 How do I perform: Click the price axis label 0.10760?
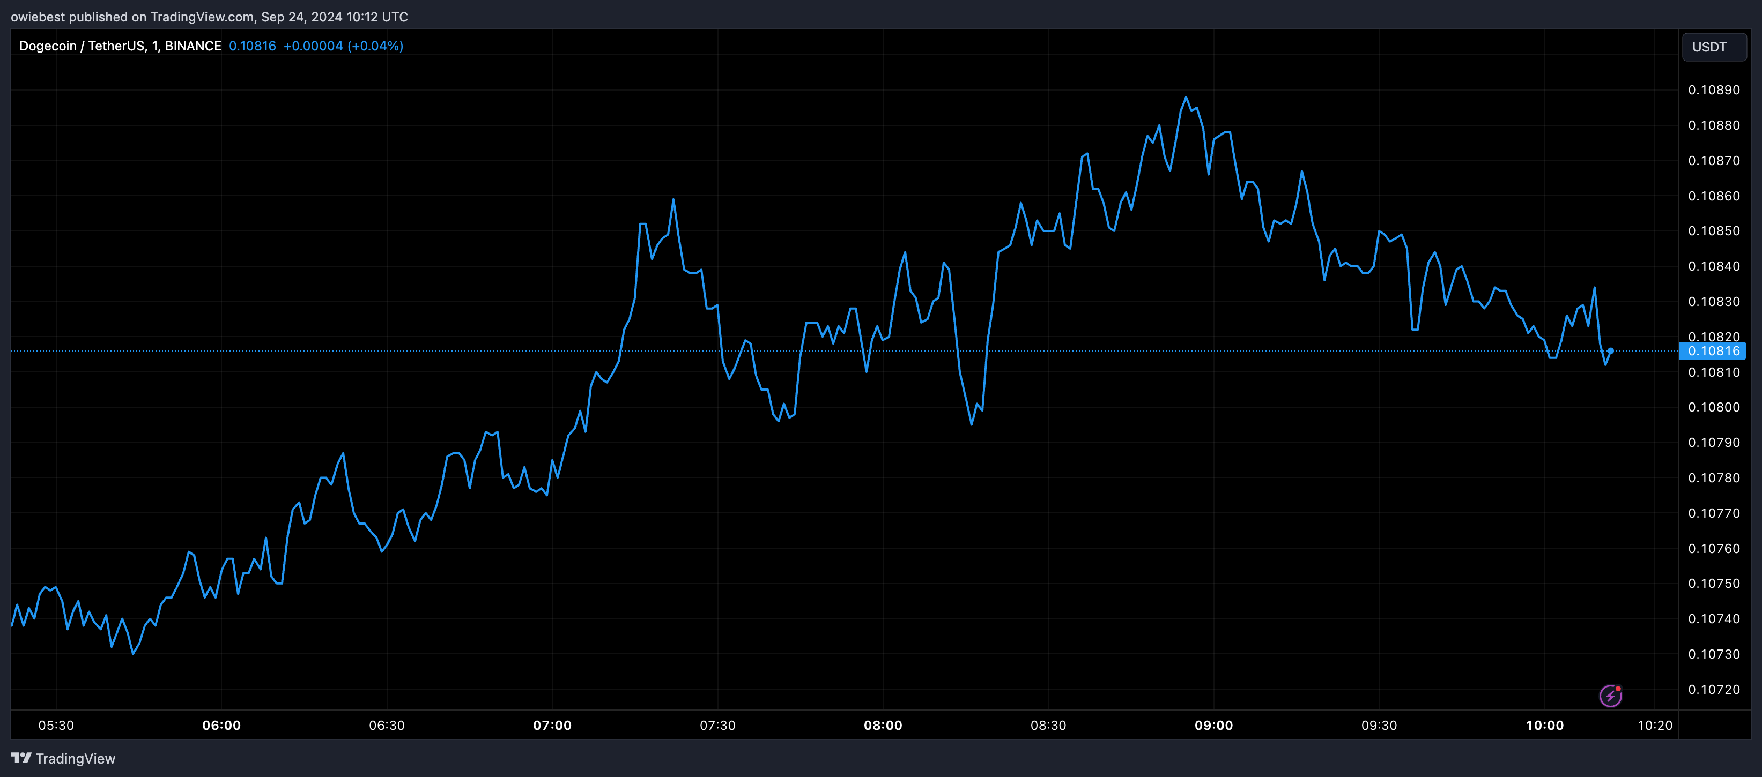[x=1713, y=549]
